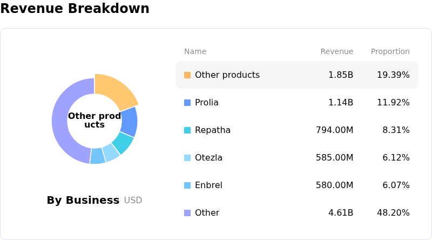Click the purple Other legend swatch
432x240 pixels.
point(187,213)
